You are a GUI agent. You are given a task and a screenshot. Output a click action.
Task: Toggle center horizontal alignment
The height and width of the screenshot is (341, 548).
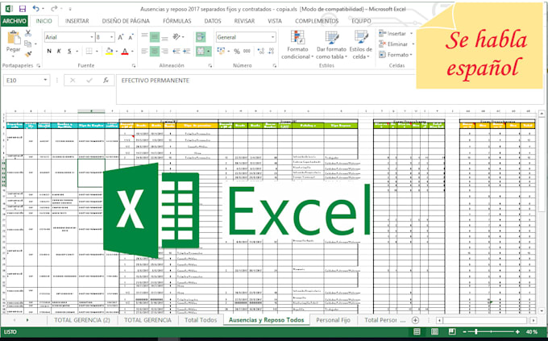155,51
